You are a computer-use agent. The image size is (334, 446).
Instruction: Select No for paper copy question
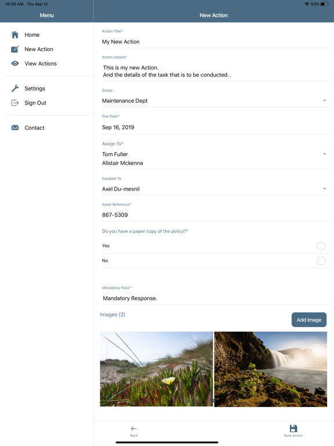[x=321, y=261]
